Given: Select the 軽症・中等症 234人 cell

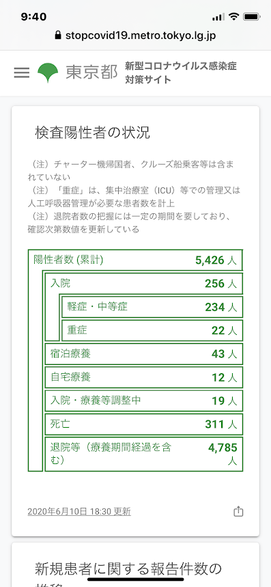Looking at the screenshot, I should (x=152, y=307).
